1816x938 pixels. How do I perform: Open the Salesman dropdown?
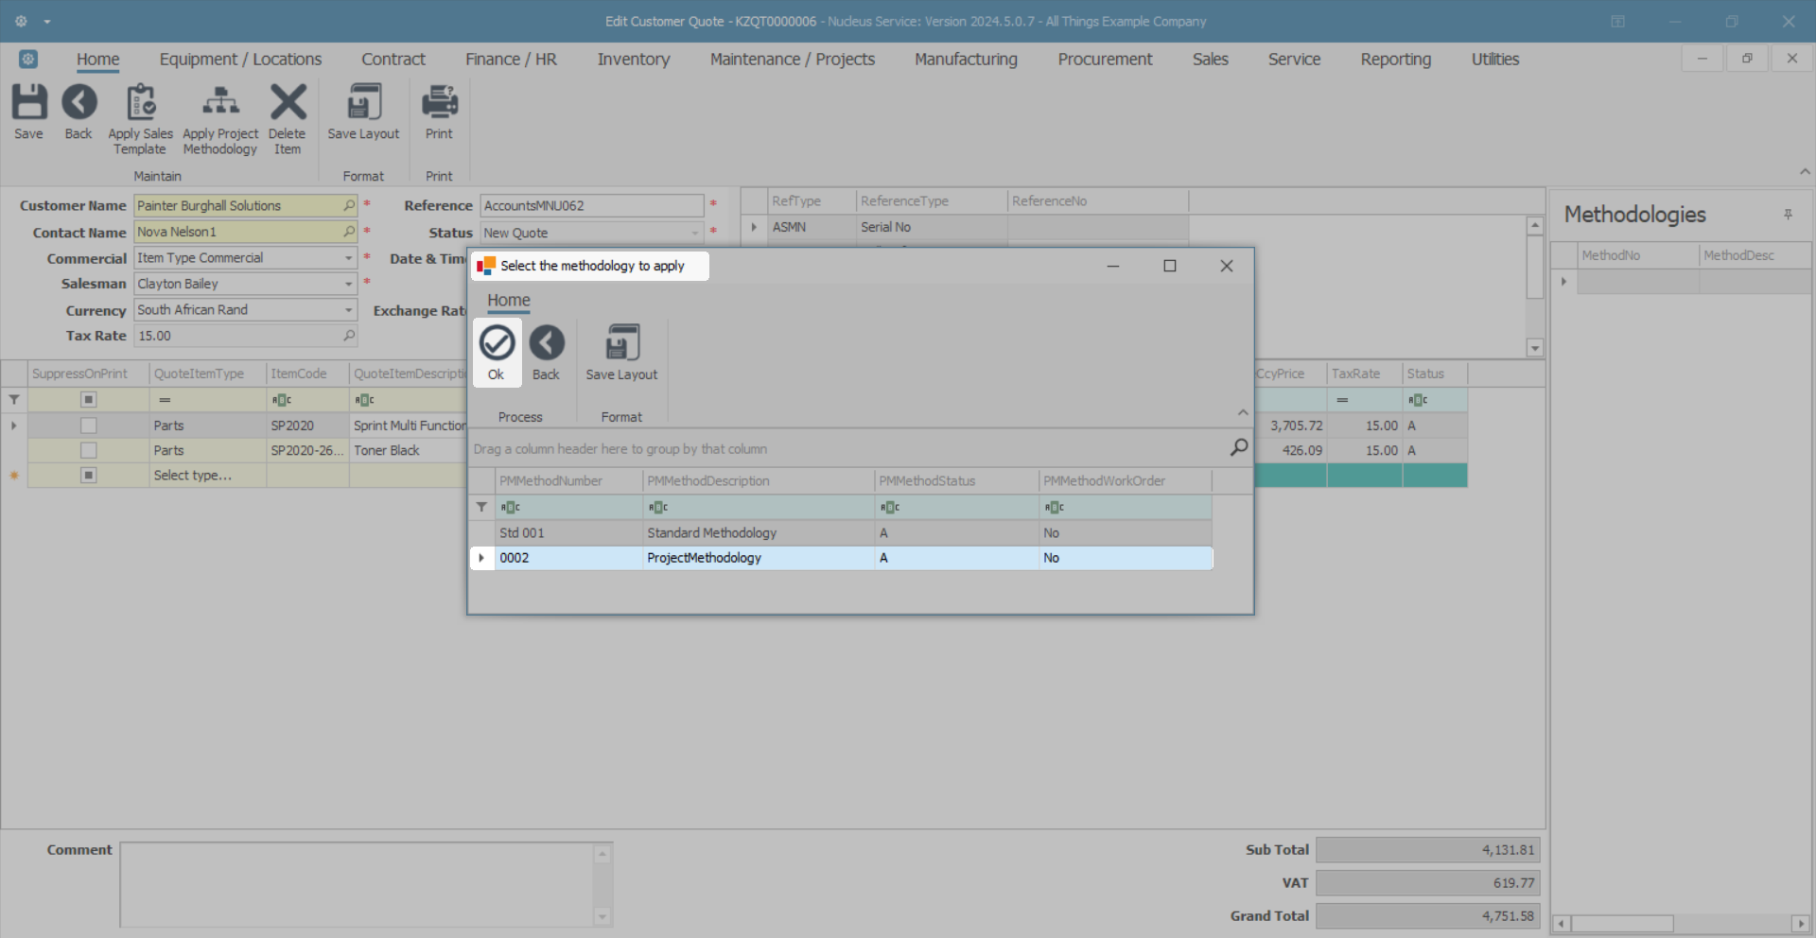tap(348, 284)
